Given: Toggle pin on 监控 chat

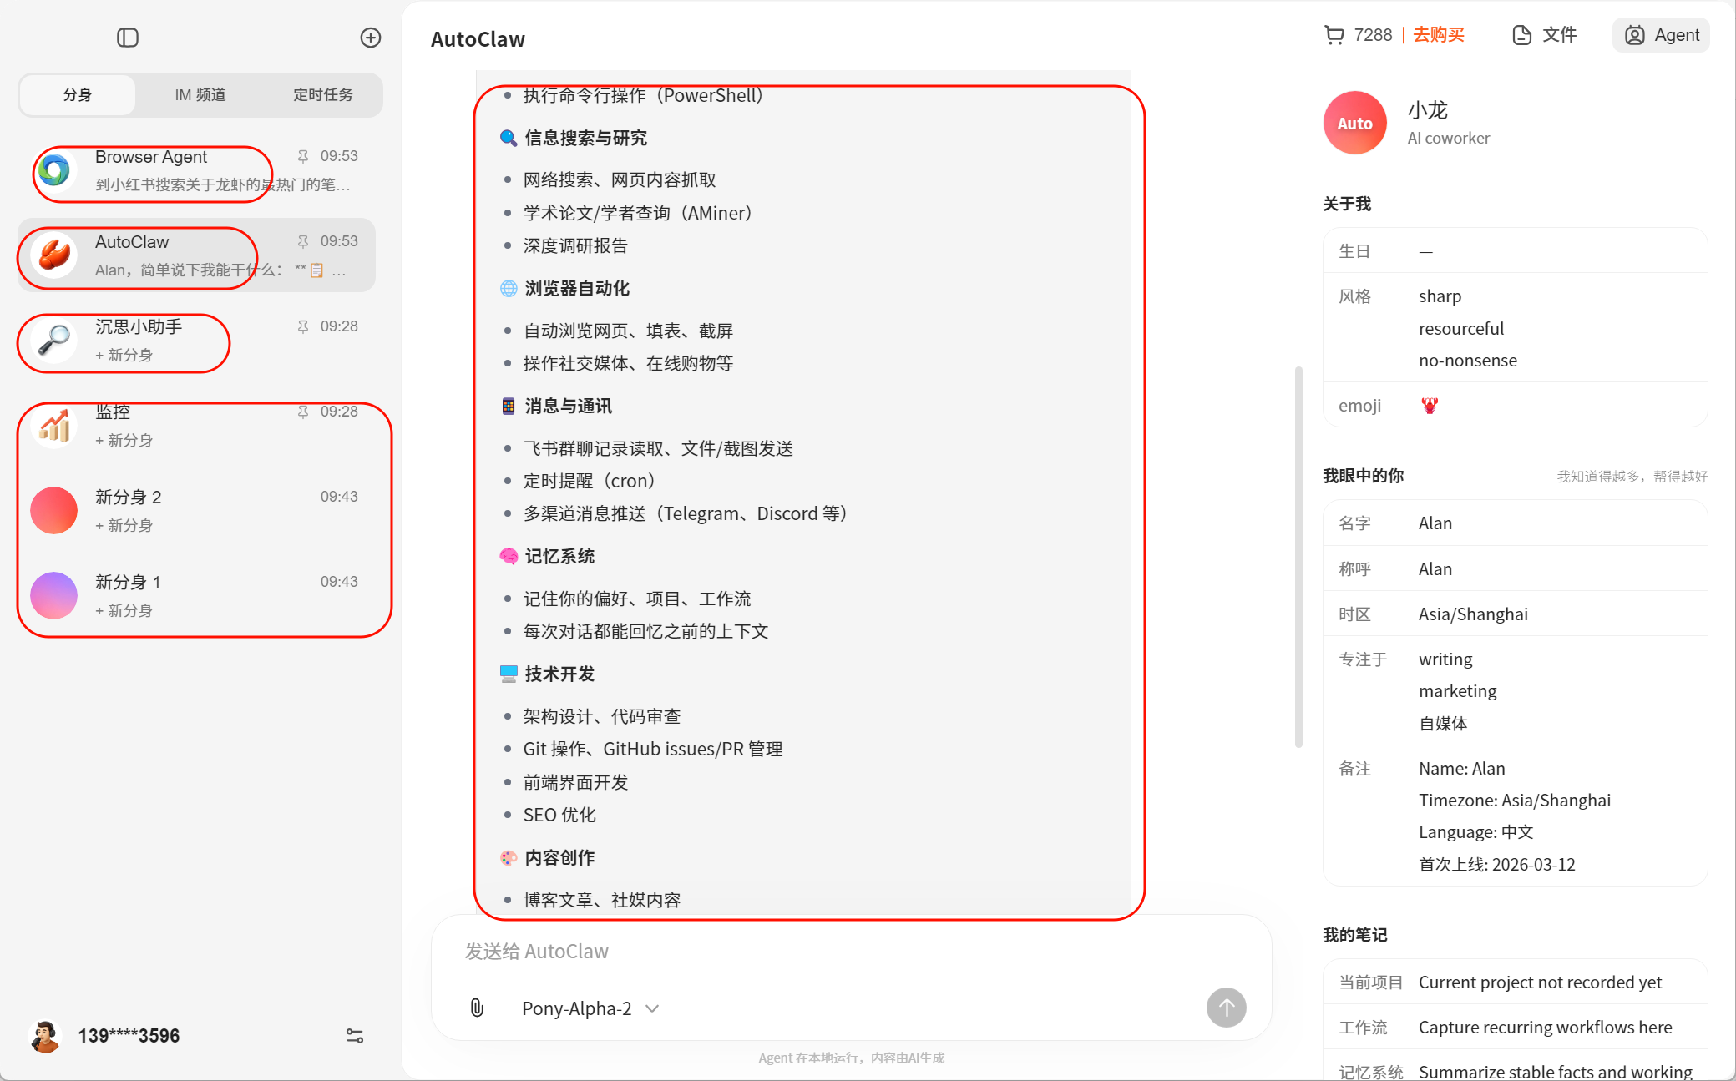Looking at the screenshot, I should point(303,412).
